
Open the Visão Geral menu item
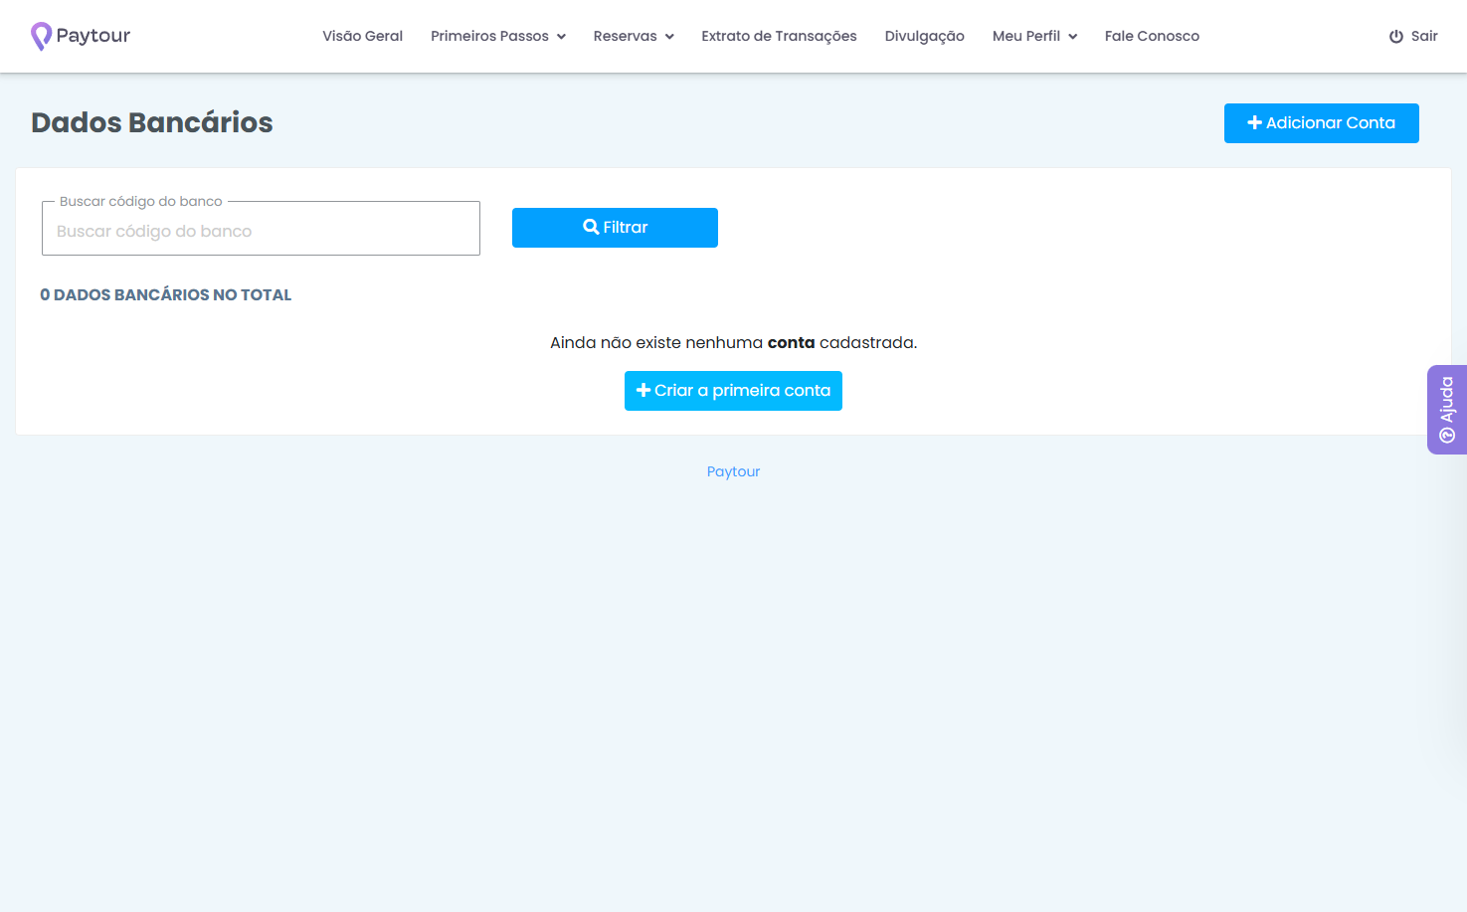point(362,36)
